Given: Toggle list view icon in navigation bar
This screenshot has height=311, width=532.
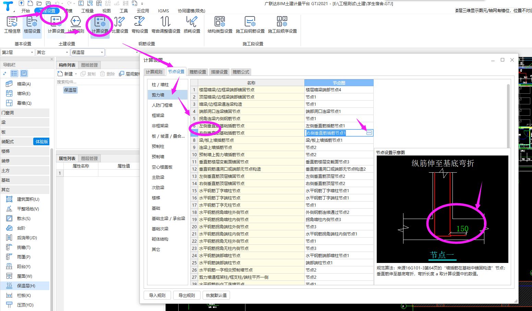Looking at the screenshot, I should (x=14, y=73).
